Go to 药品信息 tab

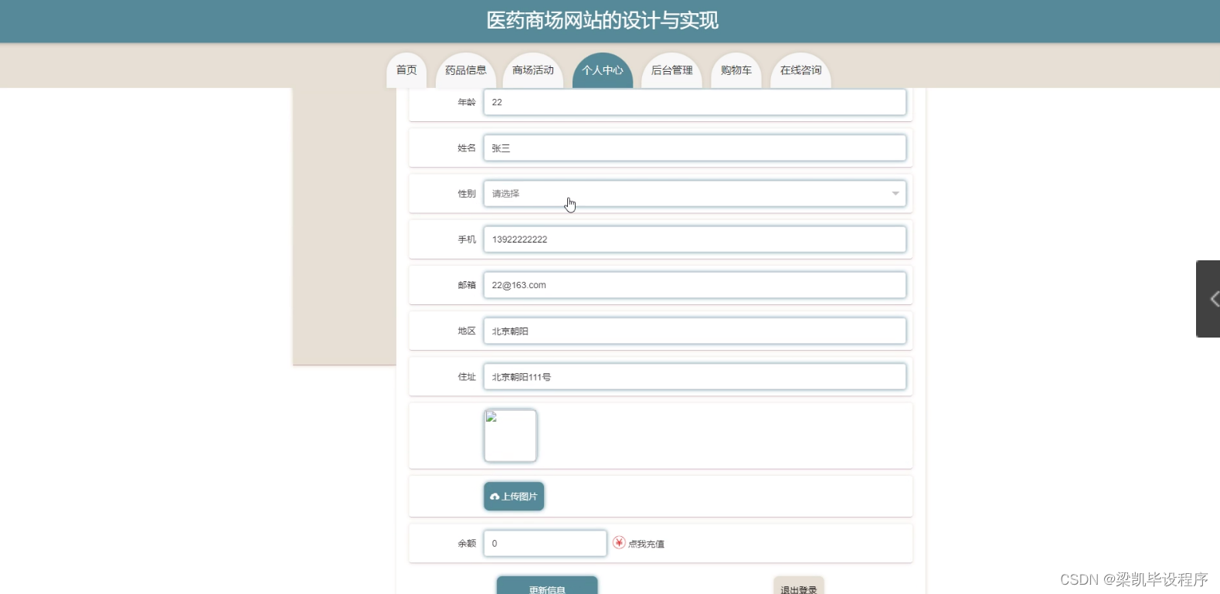(x=466, y=70)
